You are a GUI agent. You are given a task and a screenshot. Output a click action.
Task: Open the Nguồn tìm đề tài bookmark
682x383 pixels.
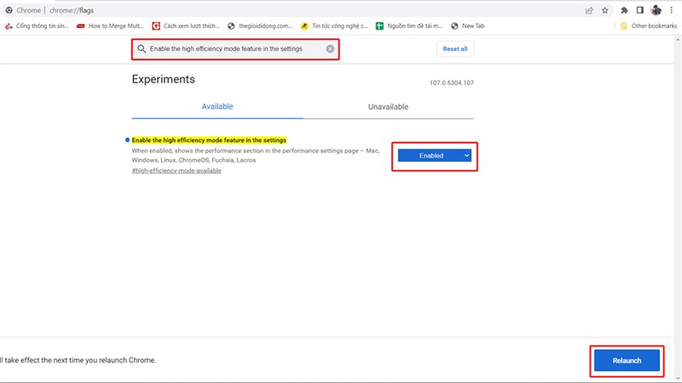[409, 26]
